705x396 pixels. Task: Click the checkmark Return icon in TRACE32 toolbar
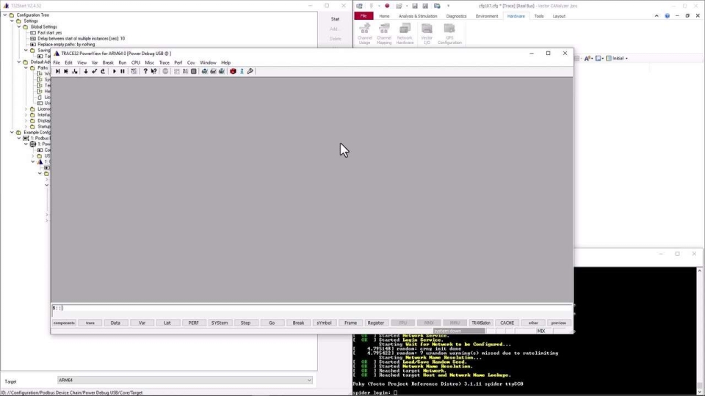click(x=95, y=71)
